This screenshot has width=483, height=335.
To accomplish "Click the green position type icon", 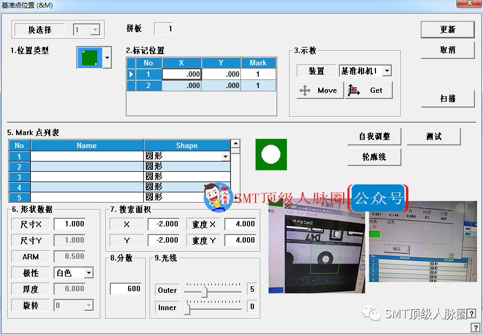I will coord(89,57).
